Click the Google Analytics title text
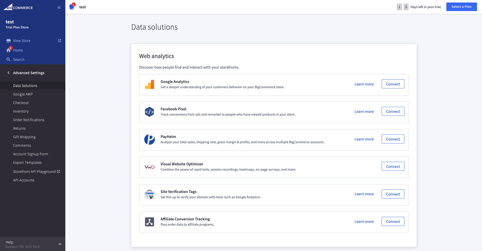This screenshot has width=482, height=251. pos(175,82)
